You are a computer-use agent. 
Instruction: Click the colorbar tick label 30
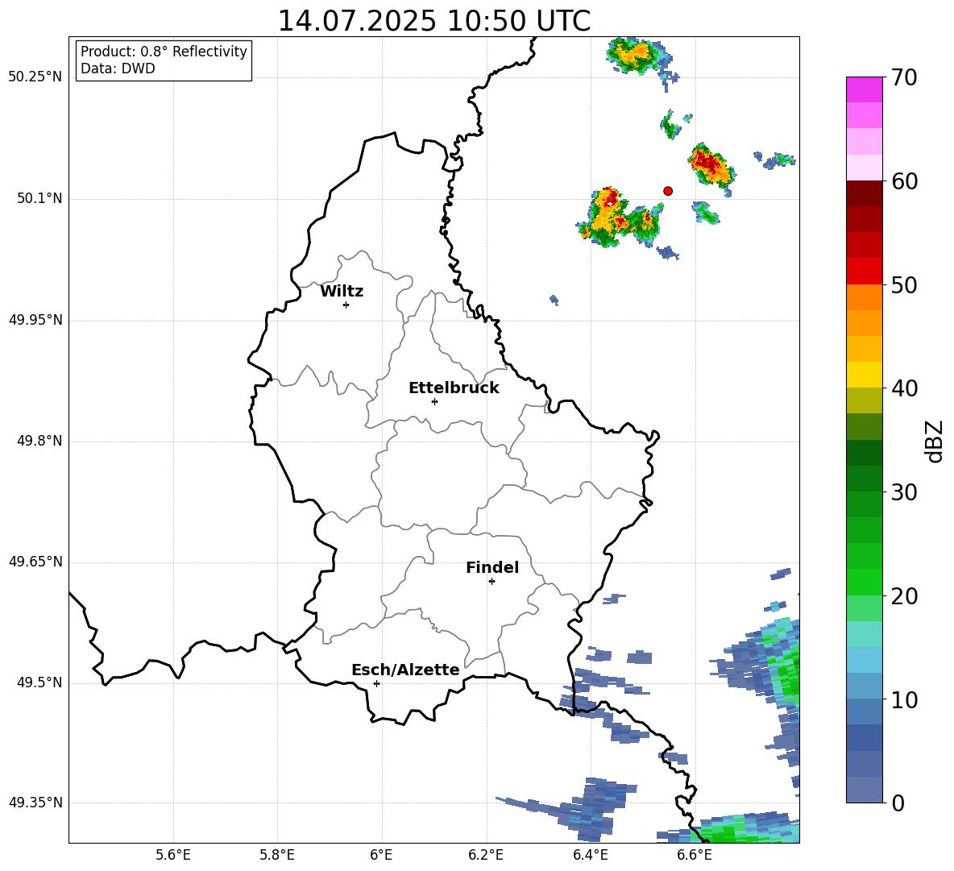(904, 492)
